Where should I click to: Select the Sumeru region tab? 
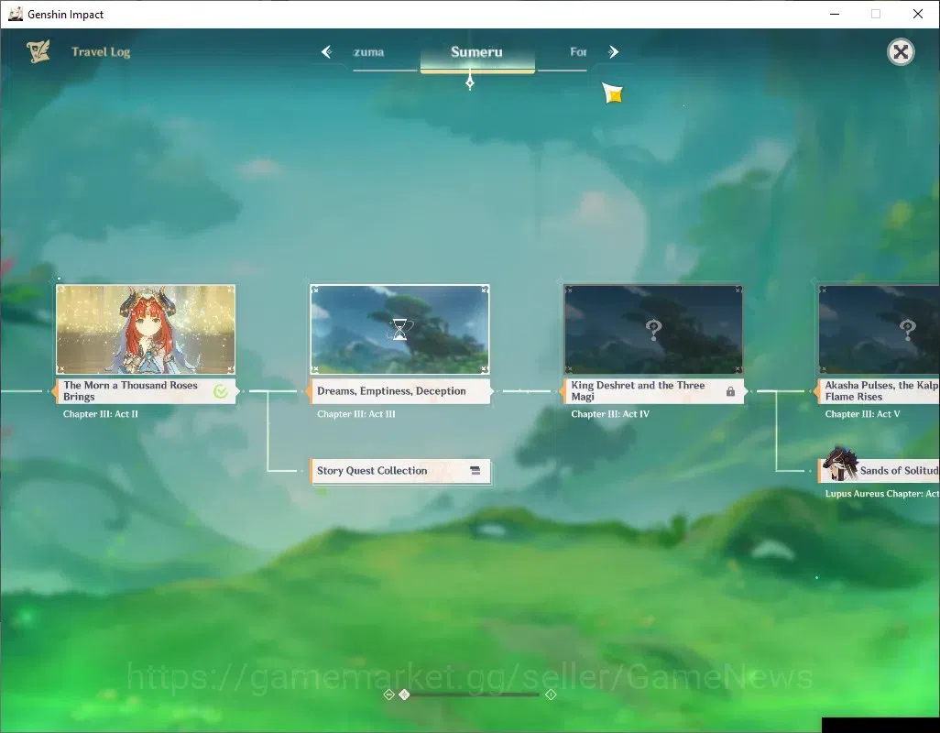pyautogui.click(x=477, y=53)
